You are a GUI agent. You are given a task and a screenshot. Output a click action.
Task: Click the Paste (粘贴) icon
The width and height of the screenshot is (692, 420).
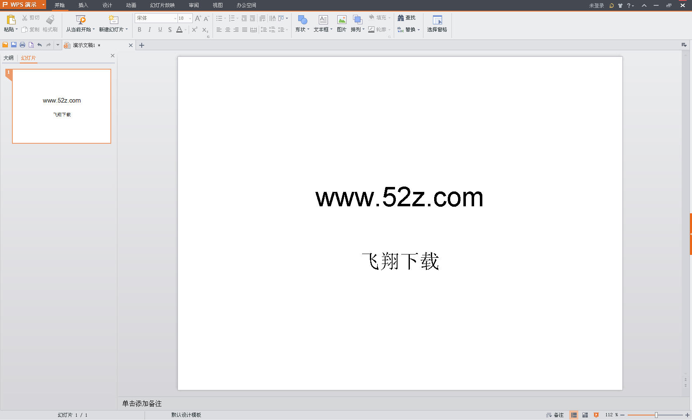(11, 19)
